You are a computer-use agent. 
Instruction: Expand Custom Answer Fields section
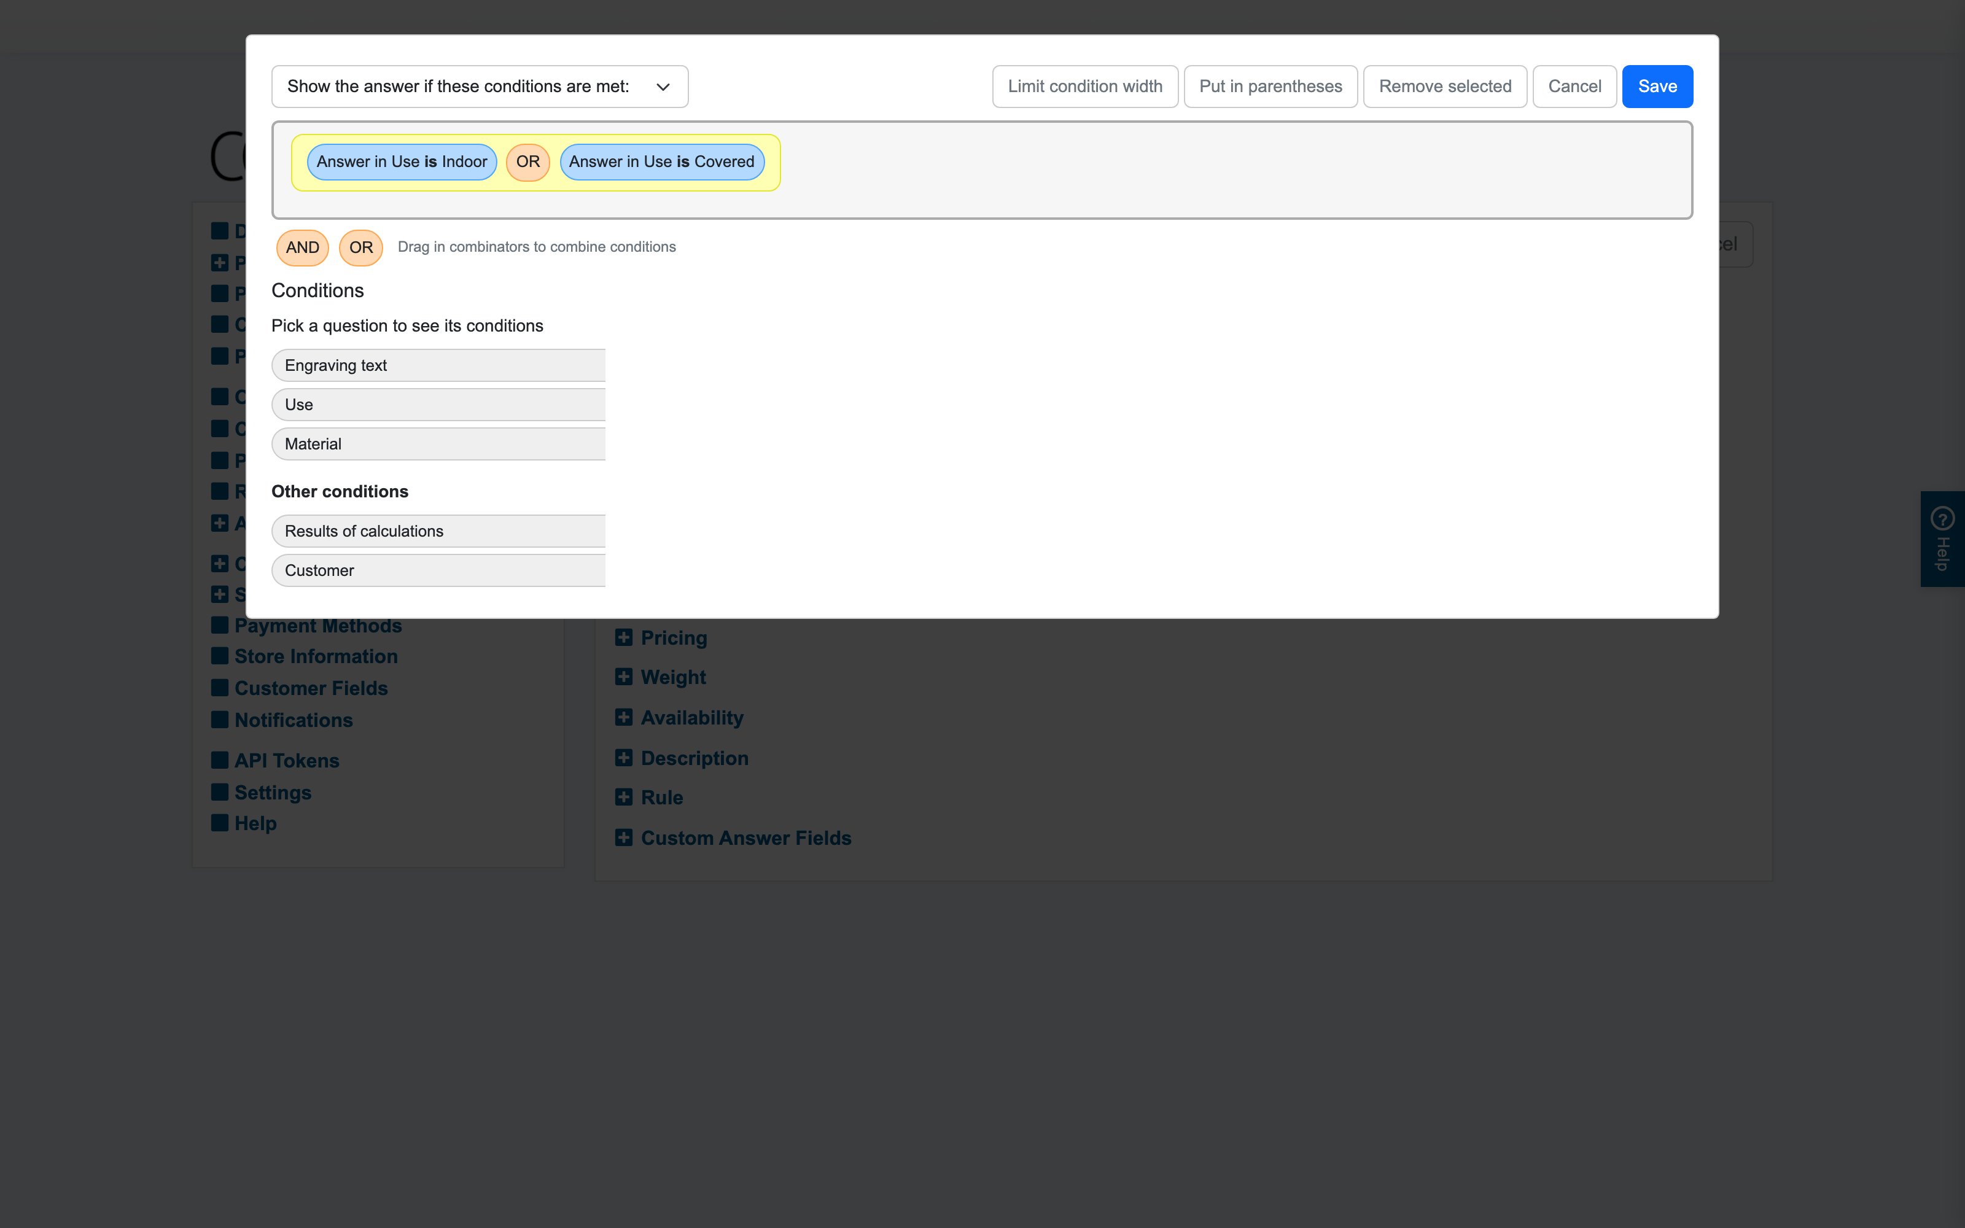745,837
